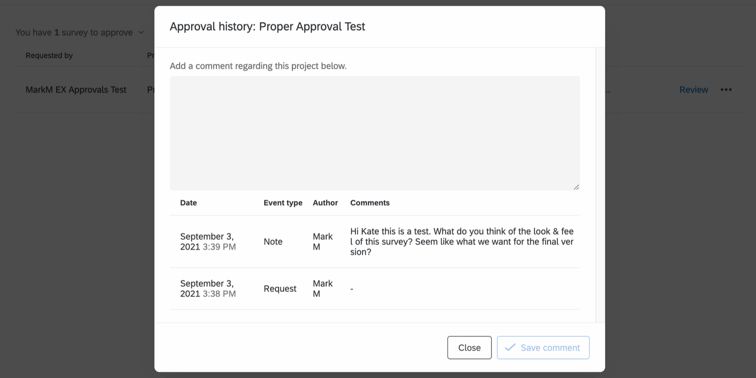The width and height of the screenshot is (756, 378).
Task: Select the MarkM EX Approvals Test row
Action: (76, 90)
